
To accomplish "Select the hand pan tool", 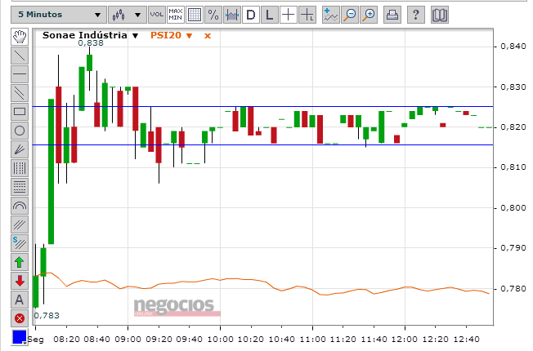I will point(20,37).
